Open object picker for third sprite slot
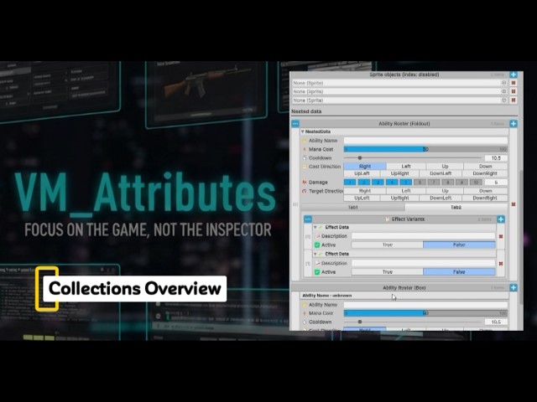 pos(503,100)
